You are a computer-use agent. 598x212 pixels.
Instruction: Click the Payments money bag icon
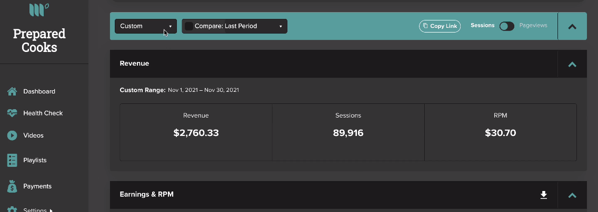click(12, 186)
